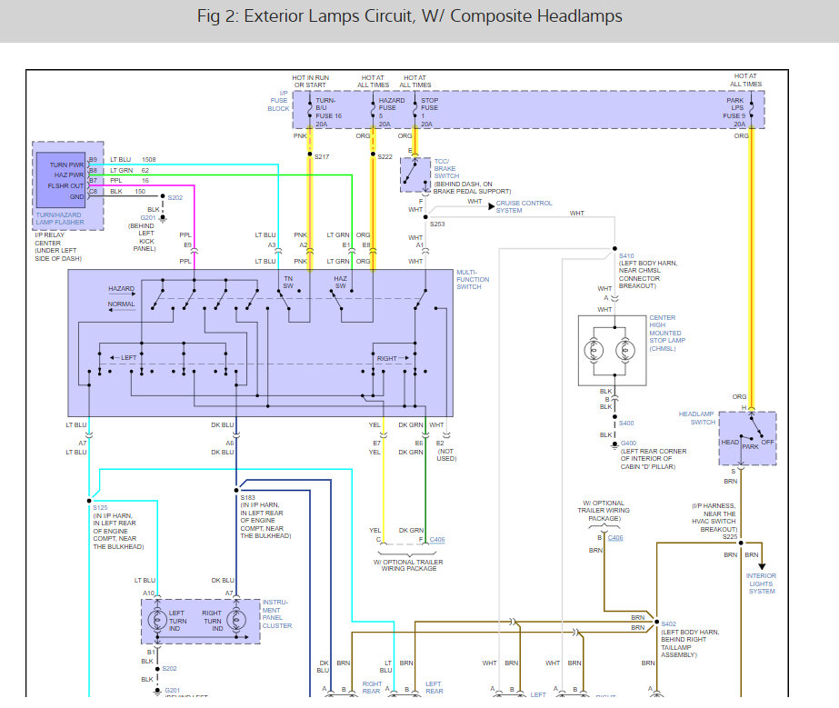Click the 'RIGHT TURN IND' text

click(213, 621)
